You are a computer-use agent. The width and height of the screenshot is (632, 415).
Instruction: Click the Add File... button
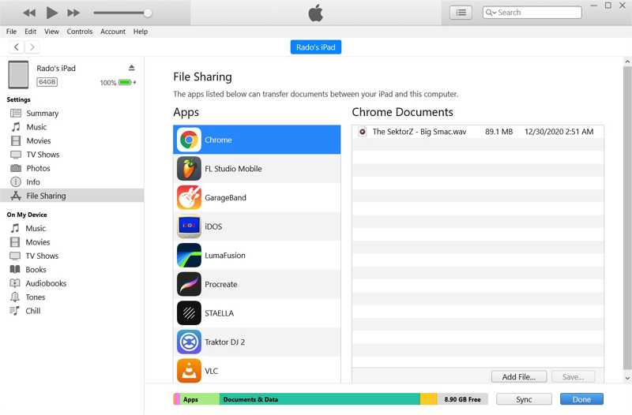click(519, 377)
